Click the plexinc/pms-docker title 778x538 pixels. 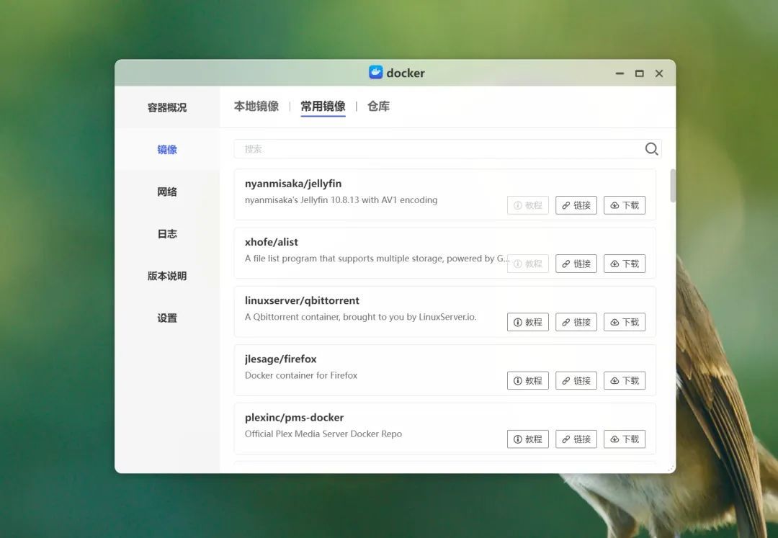(x=294, y=418)
